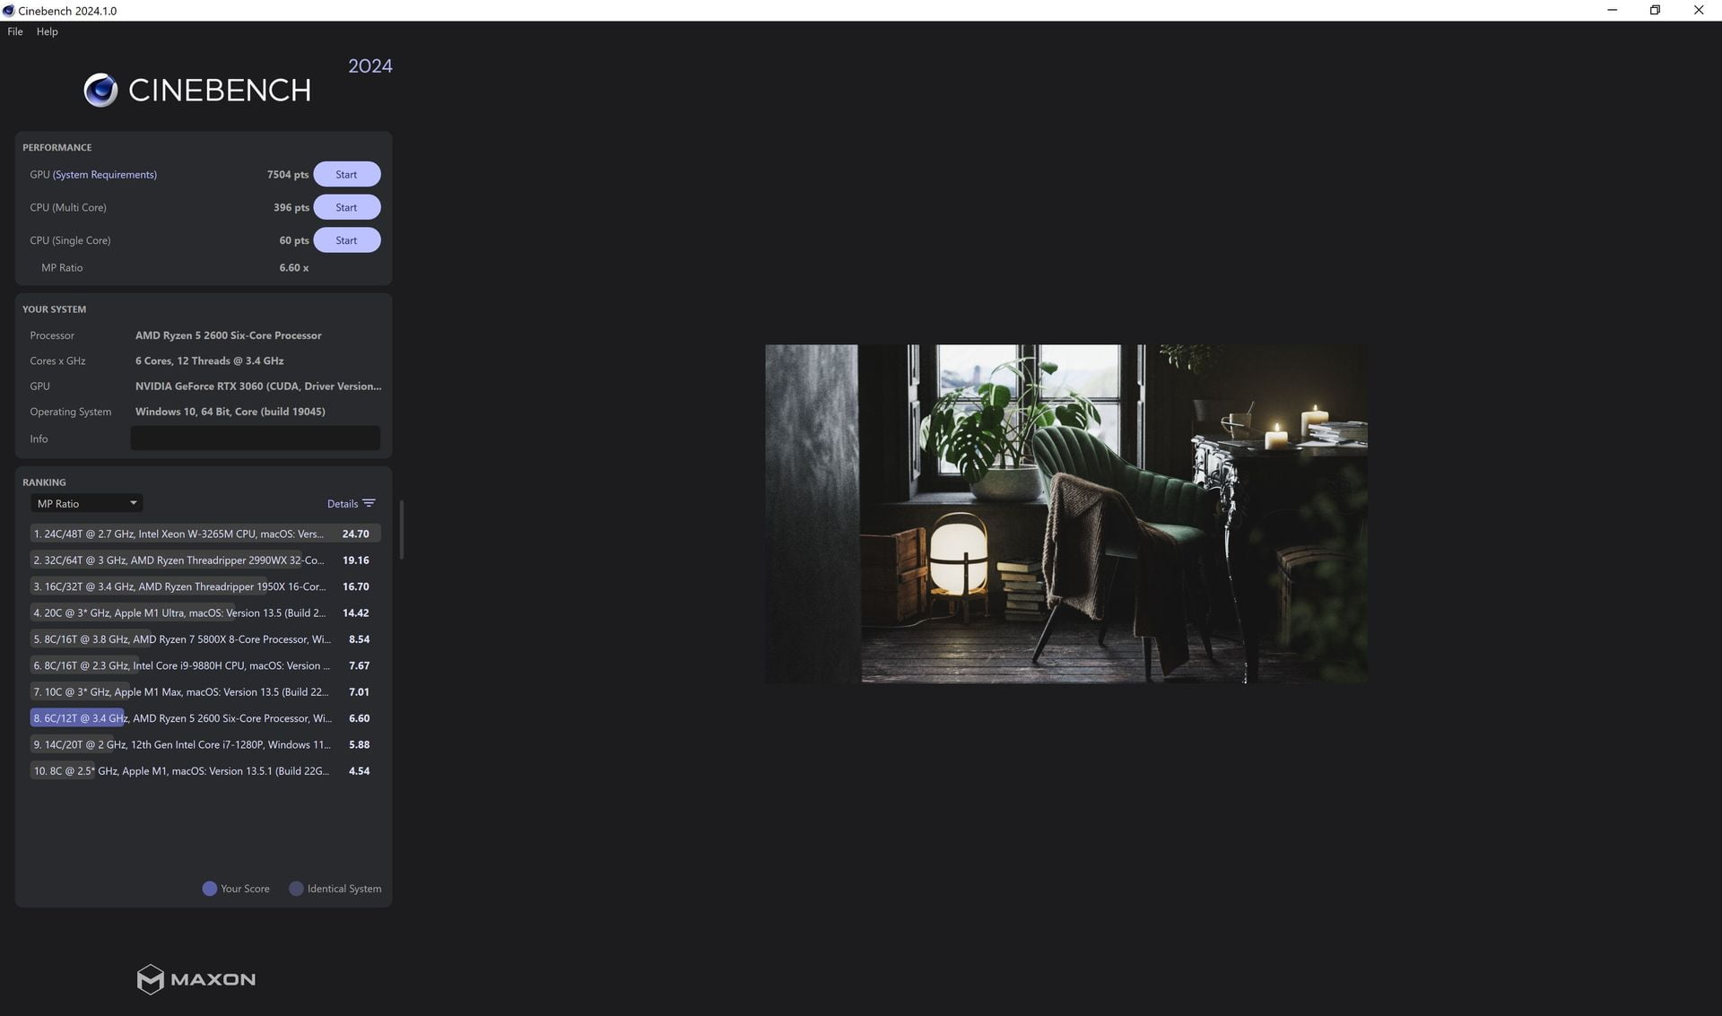The image size is (1722, 1016).
Task: Click the Windows 10 operating system text
Action: pyautogui.click(x=230, y=412)
